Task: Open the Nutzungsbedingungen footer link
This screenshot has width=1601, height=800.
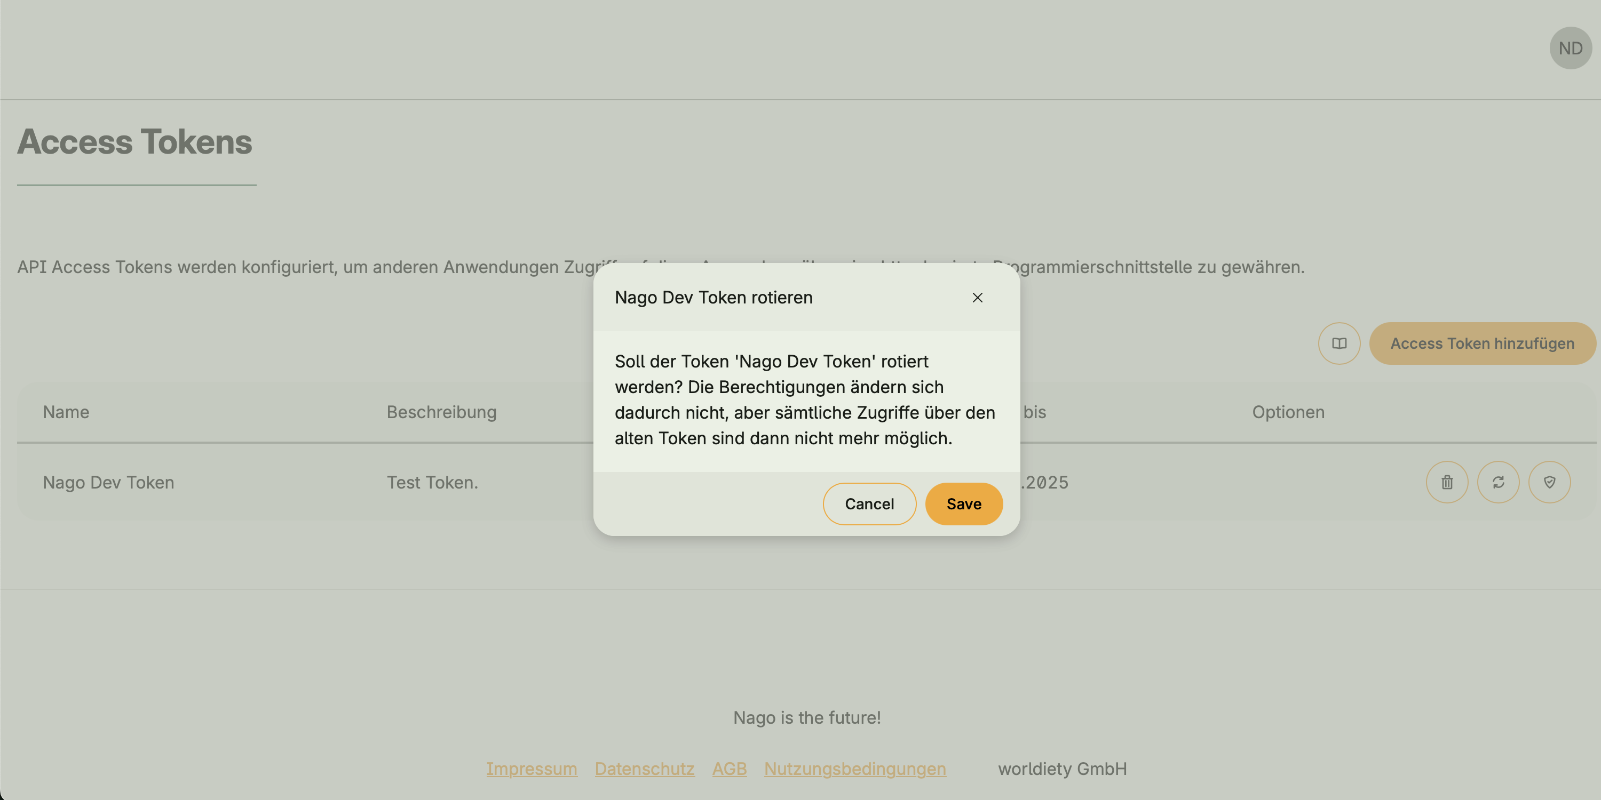Action: pyautogui.click(x=854, y=769)
